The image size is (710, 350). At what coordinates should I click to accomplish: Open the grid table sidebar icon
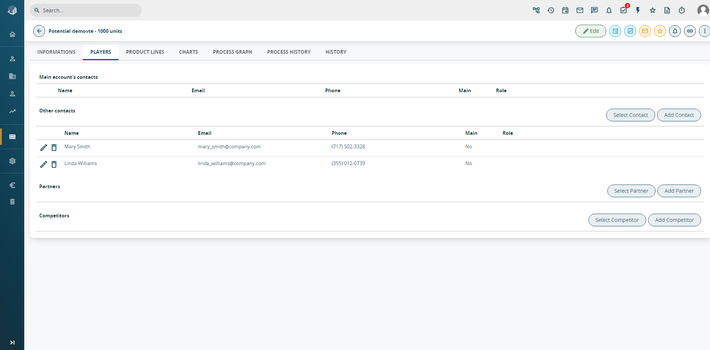pyautogui.click(x=12, y=137)
